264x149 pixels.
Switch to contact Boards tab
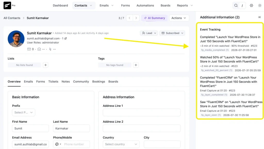(113, 81)
